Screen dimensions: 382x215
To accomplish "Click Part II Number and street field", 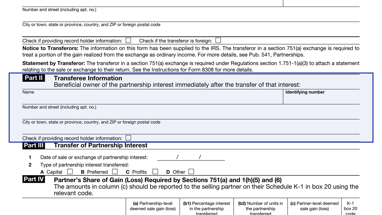I will [191, 112].
